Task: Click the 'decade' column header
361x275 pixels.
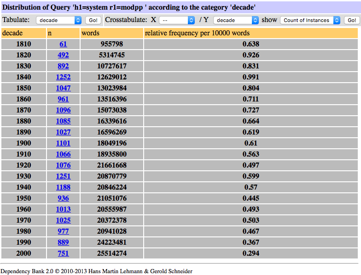Action: click(12, 33)
